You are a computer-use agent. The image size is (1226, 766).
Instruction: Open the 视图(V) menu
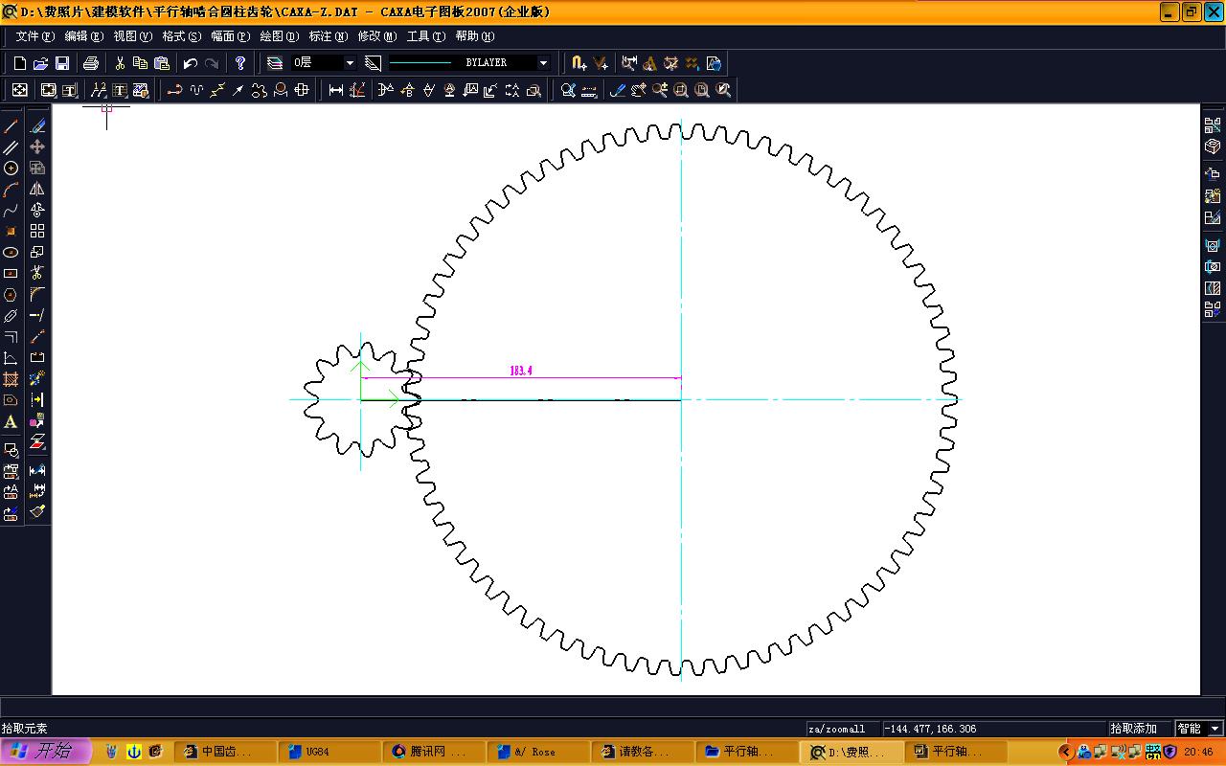coord(132,36)
